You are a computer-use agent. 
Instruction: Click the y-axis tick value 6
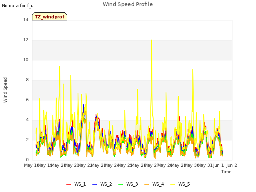(27, 100)
